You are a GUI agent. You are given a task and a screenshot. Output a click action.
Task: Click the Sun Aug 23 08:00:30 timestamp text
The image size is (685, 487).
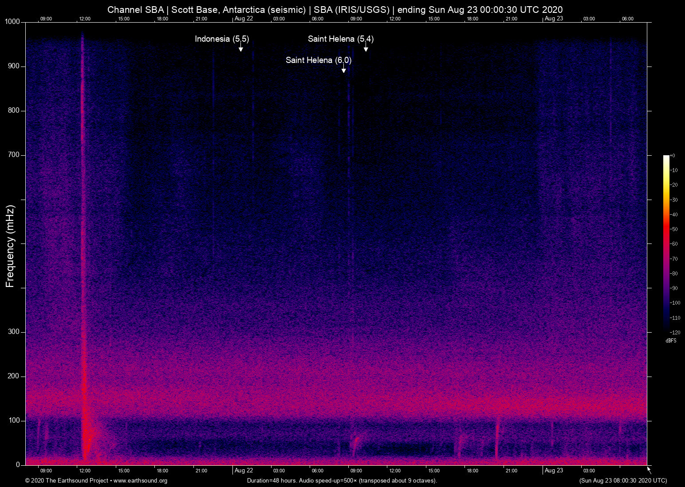(x=623, y=481)
